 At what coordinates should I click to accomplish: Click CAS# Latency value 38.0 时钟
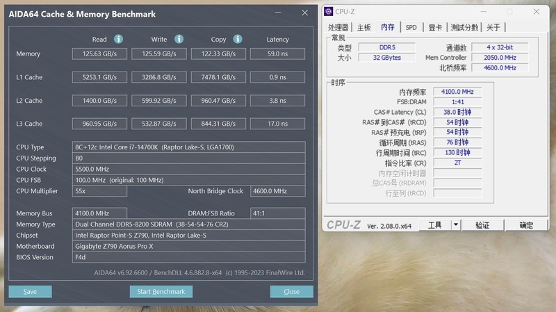(457, 112)
